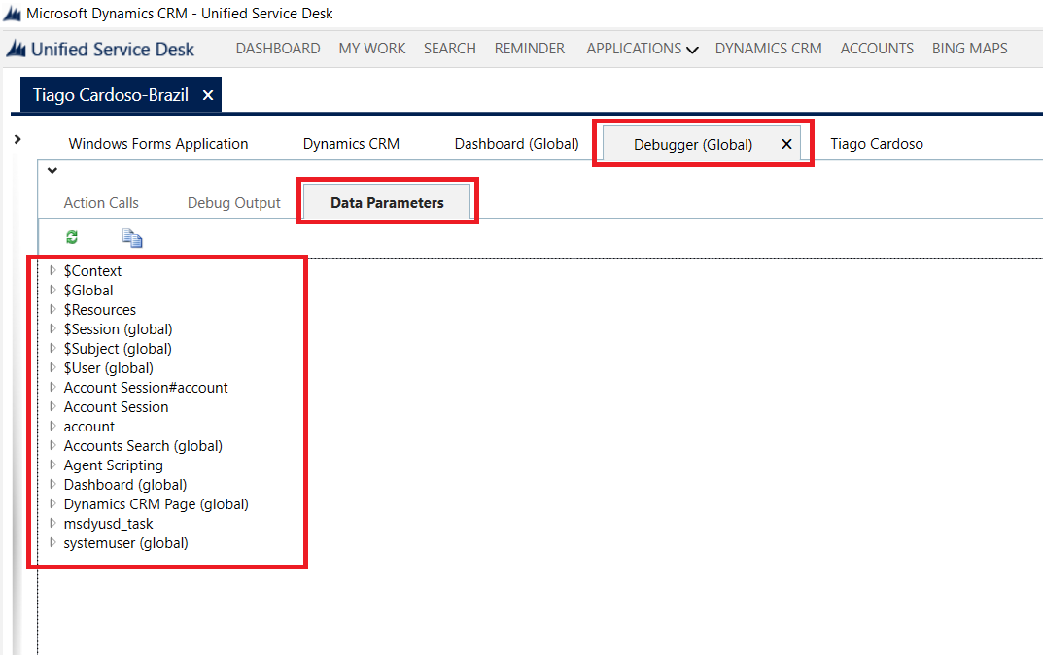Open the APPLICATIONS dropdown menu
Viewport: 1043px width, 655px height.
click(x=642, y=49)
